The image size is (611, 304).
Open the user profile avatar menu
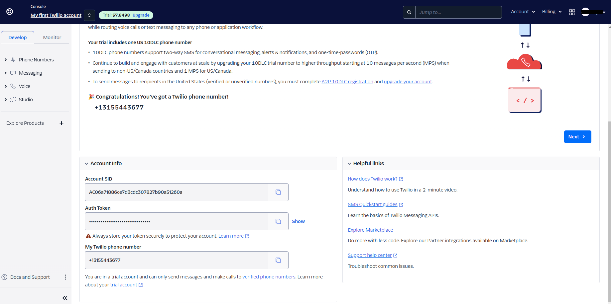(x=593, y=12)
